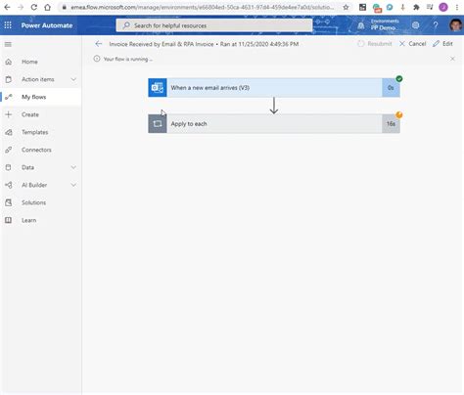Click the Templates icon
The width and height of the screenshot is (464, 395).
pos(9,132)
